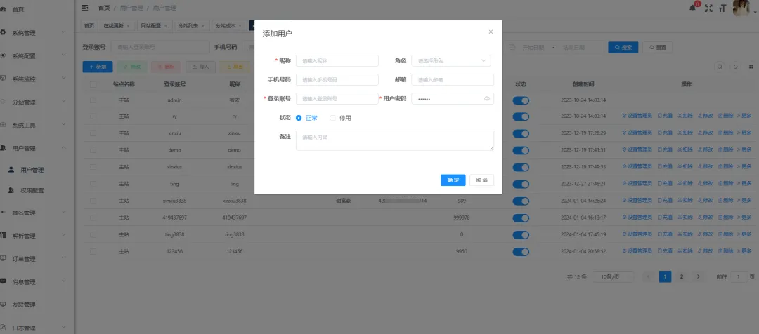The height and width of the screenshot is (334, 759).
Task: Open the 10条/页 page size dropdown
Action: pos(614,277)
